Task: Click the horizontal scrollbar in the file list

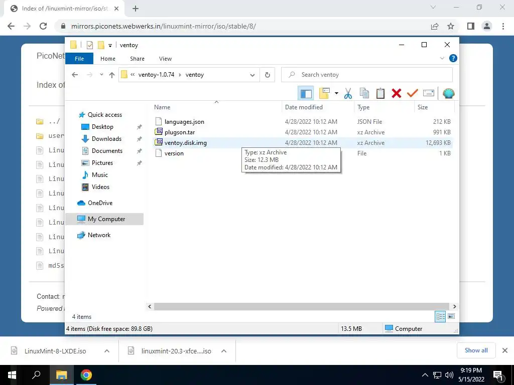Action: click(302, 306)
